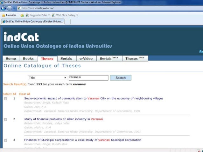Open the Favorites star button
Image resolution: width=203 pixels, height=152 pixels.
pyautogui.click(x=9, y=15)
